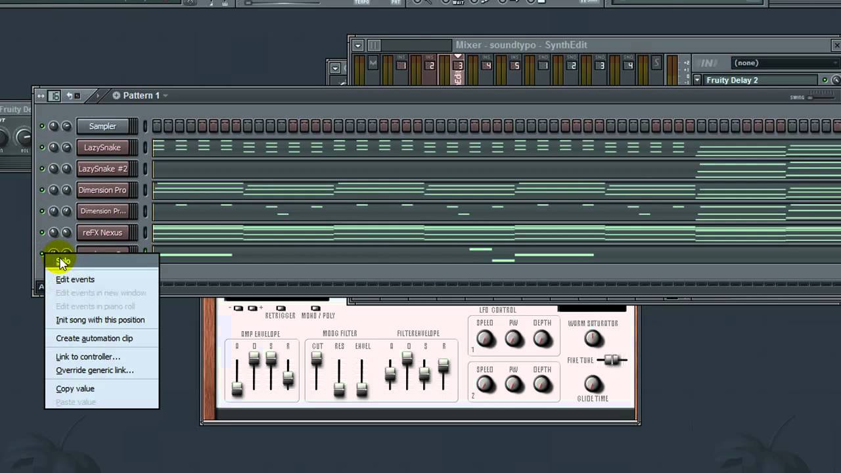The width and height of the screenshot is (841, 473).
Task: Click the first step button in Sampler row
Action: (156, 126)
